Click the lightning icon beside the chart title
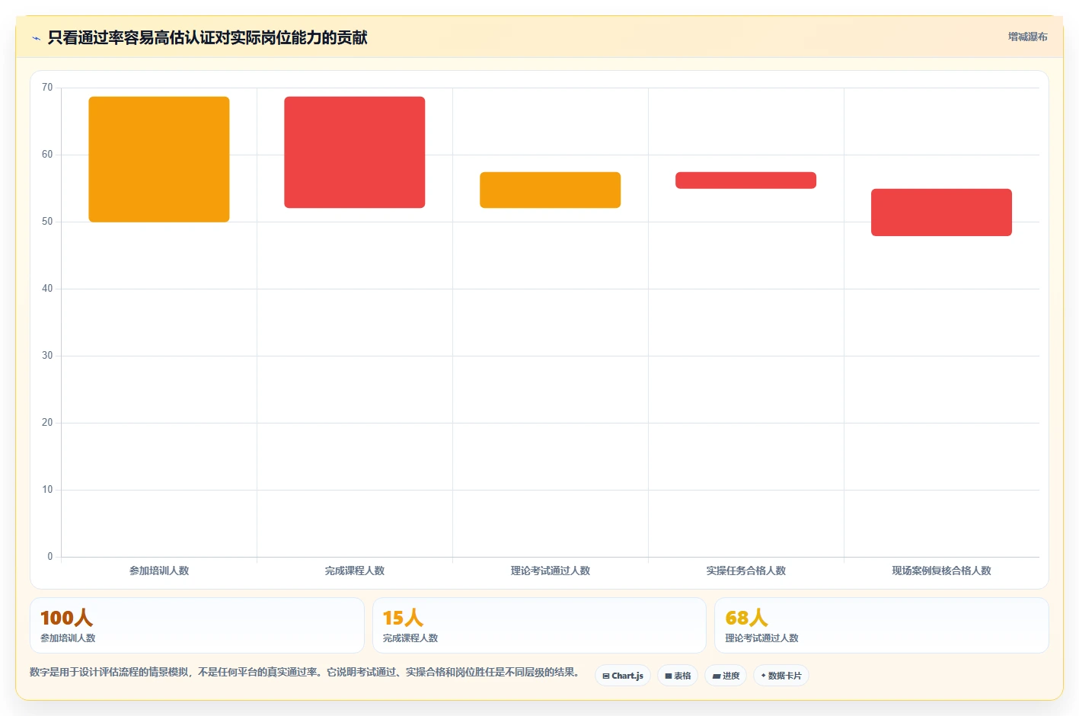The width and height of the screenshot is (1079, 716). tap(36, 38)
